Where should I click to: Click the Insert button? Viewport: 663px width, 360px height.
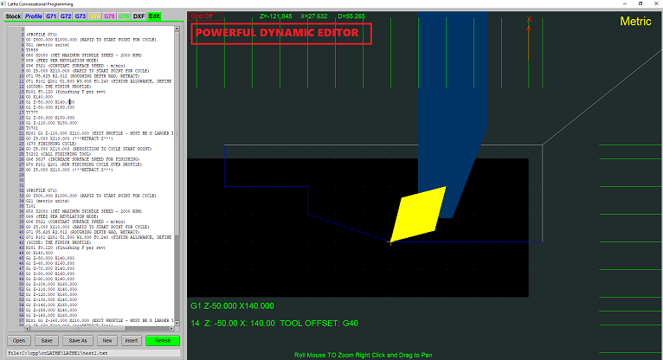pyautogui.click(x=132, y=341)
